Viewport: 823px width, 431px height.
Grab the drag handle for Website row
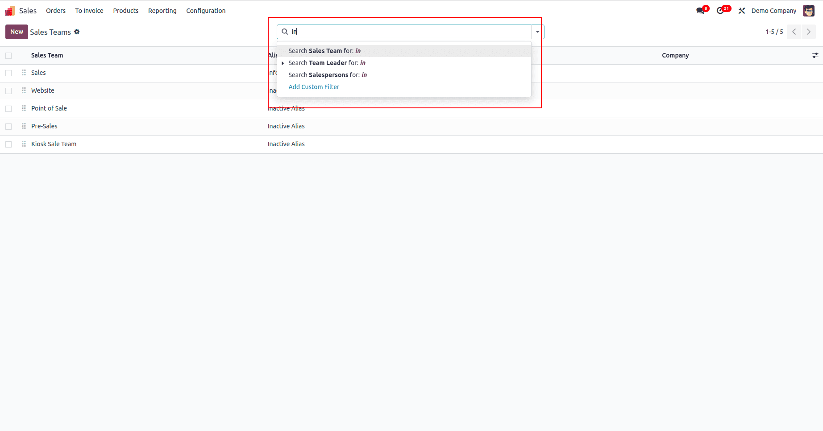tap(24, 90)
